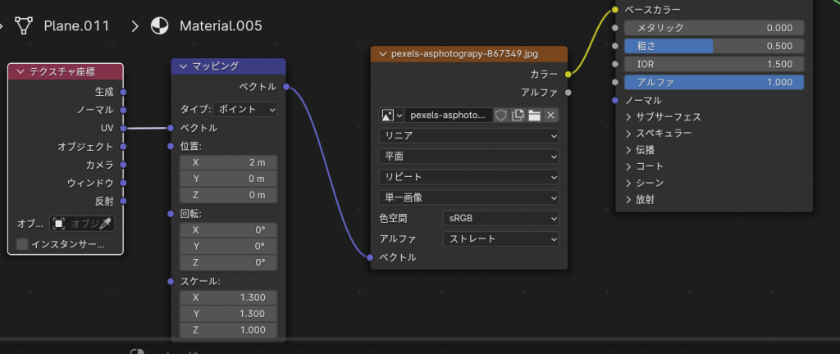Pick object with the eyedropper icon
The height and width of the screenshot is (354, 840).
(105, 223)
